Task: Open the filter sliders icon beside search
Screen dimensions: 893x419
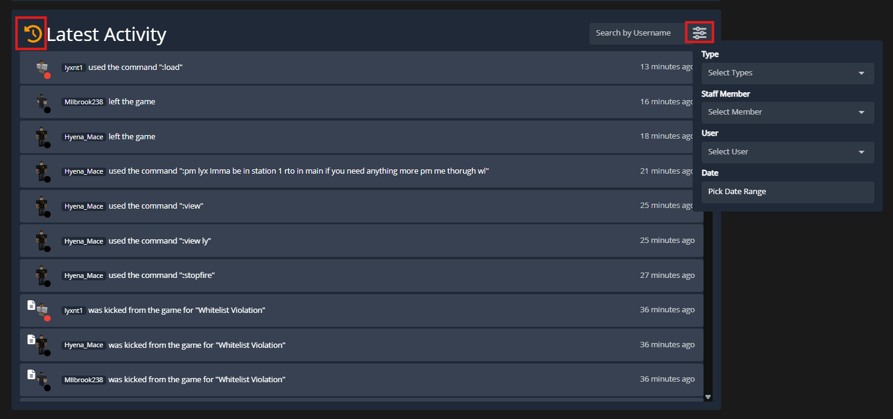Action: pos(699,33)
